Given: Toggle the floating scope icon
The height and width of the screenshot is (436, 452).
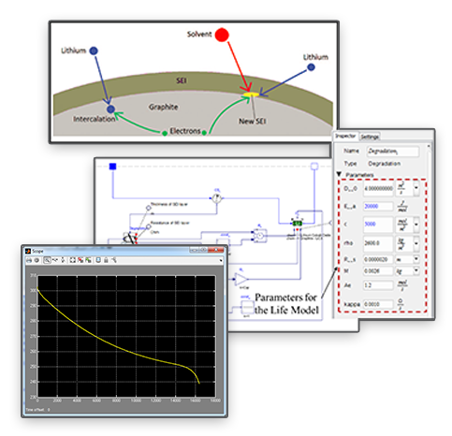Looking at the screenshot, I should point(98,260).
